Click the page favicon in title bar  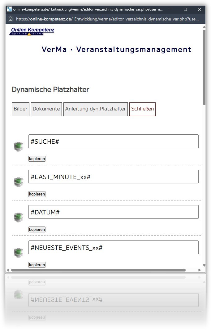pos(9,9)
